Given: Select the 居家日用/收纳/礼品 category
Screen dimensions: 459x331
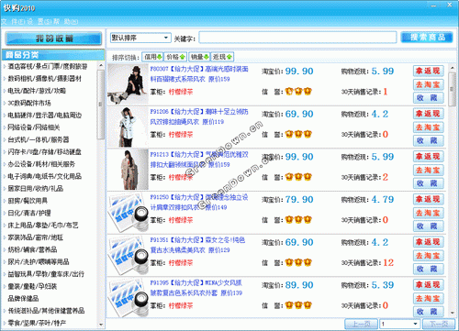Looking at the screenshot, I should pos(36,189).
